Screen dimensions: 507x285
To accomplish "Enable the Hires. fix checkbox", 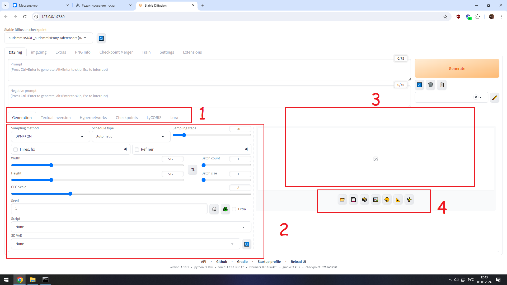I will (x=16, y=150).
